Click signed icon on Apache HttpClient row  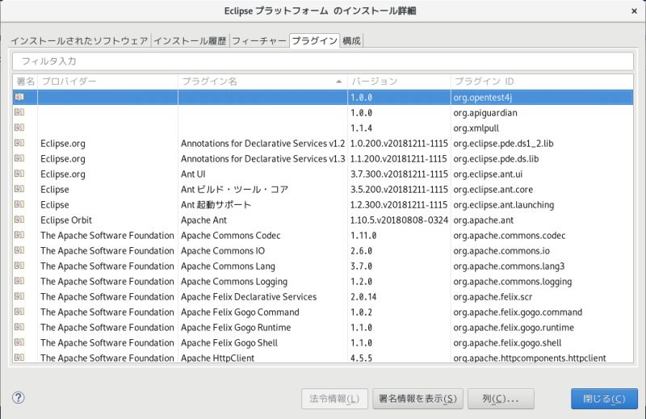(x=19, y=358)
